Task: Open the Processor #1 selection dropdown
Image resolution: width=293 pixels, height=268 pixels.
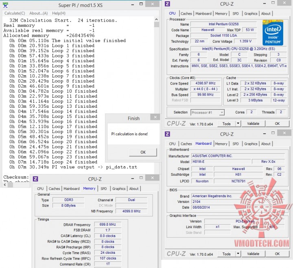Action: [x=208, y=112]
